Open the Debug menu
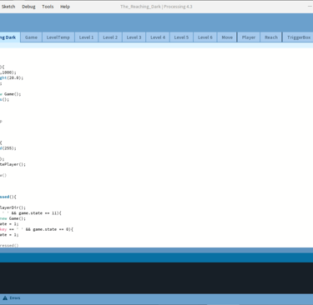313x305 pixels. 28,7
